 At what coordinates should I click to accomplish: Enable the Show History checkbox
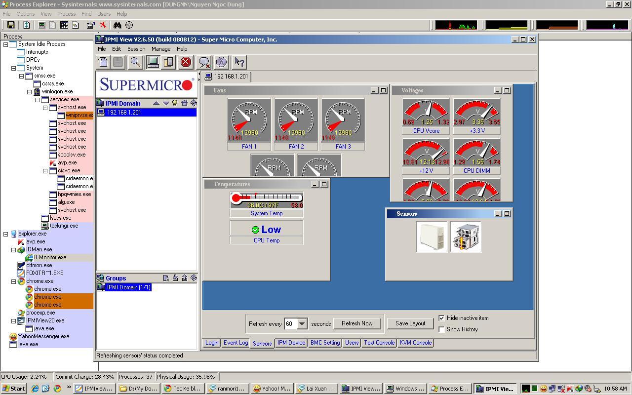[x=442, y=329]
